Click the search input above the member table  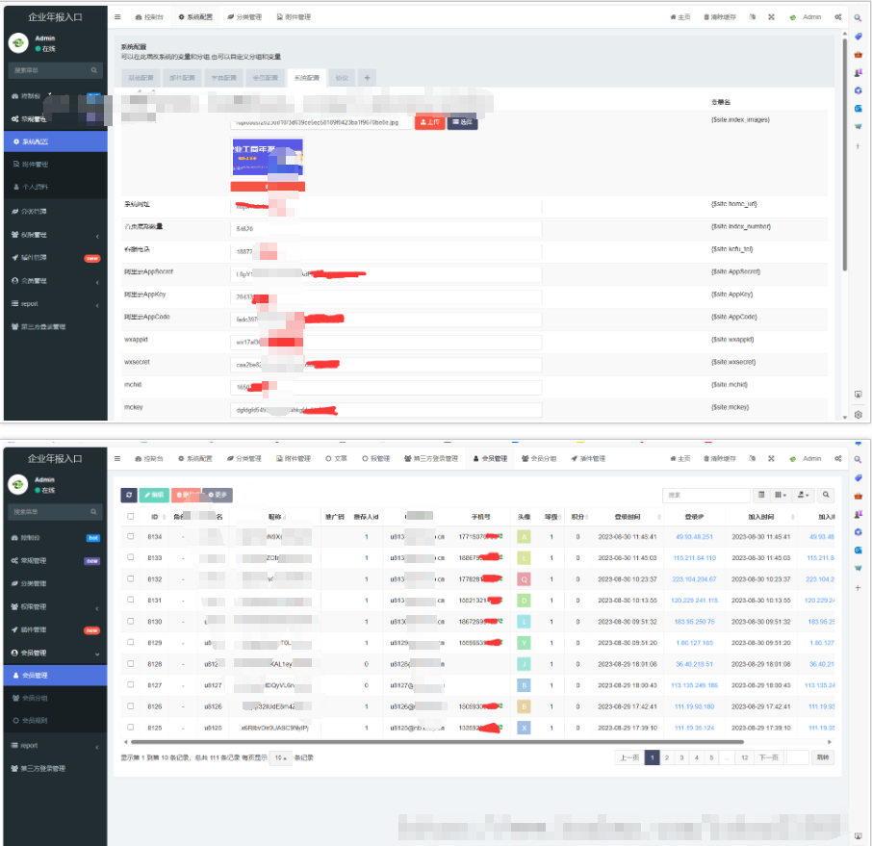pyautogui.click(x=705, y=495)
